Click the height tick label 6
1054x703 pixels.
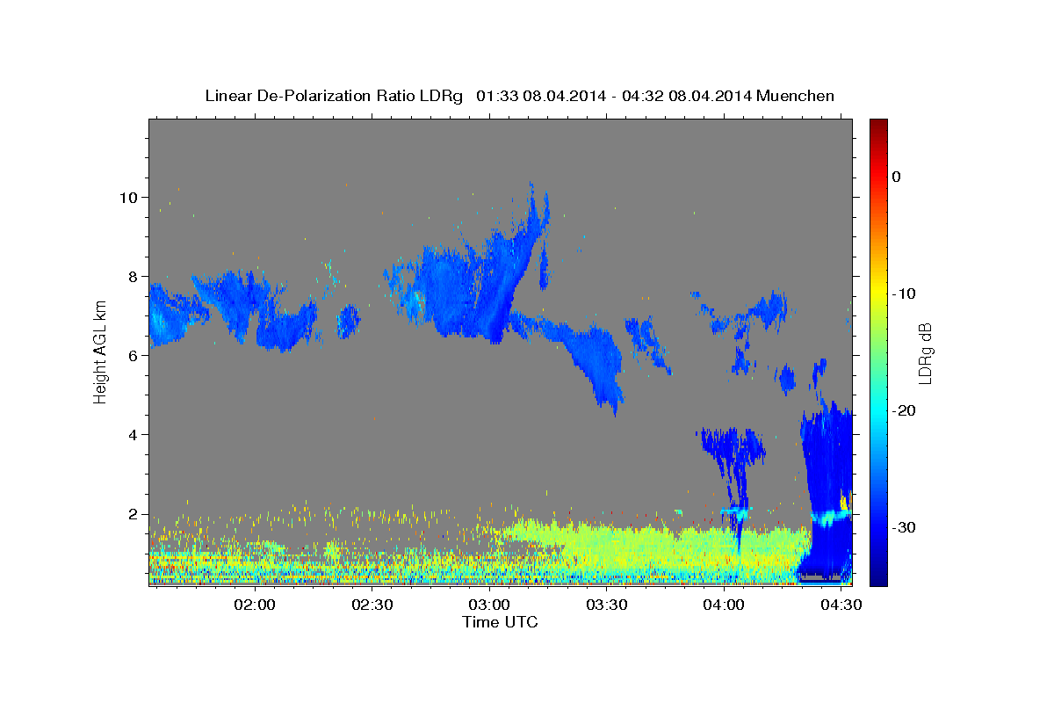[134, 355]
